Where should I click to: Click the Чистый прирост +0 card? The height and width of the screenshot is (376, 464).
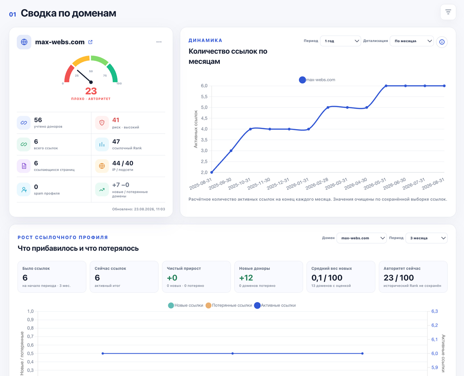coord(196,277)
